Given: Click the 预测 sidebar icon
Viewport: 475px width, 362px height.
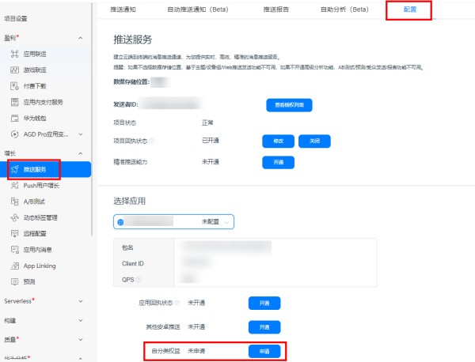Looking at the screenshot, I should point(14,282).
